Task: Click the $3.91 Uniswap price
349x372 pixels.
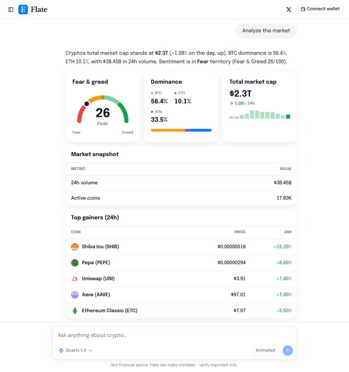Action: [240, 278]
